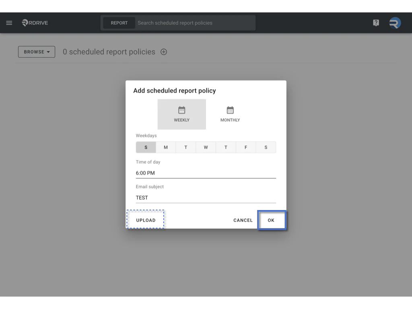Viewport: 412px width, 309px height.
Task: Toggle Monday in the Weekdays selector
Action: coord(166,147)
